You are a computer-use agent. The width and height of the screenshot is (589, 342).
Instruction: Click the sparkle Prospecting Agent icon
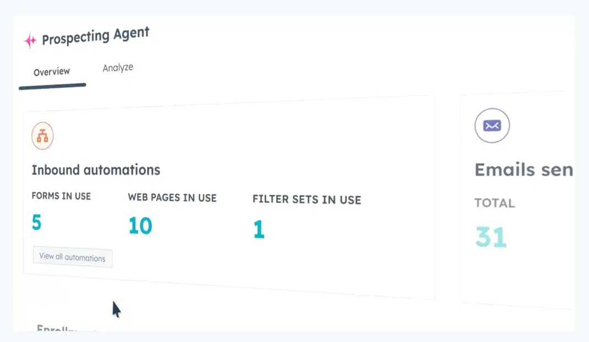[29, 38]
